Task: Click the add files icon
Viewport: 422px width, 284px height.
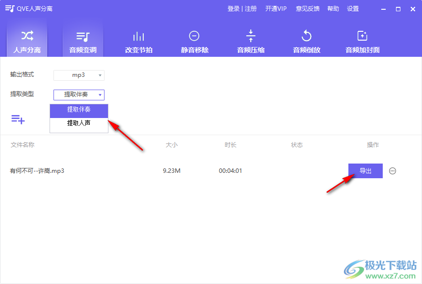Action: (18, 119)
